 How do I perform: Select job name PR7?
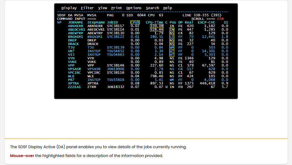click(71, 80)
